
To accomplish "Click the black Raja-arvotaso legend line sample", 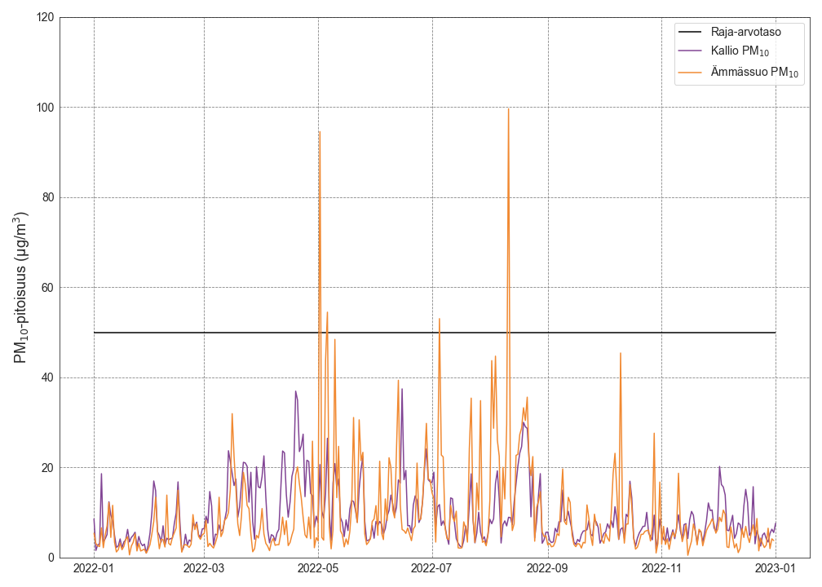I will coord(690,33).
